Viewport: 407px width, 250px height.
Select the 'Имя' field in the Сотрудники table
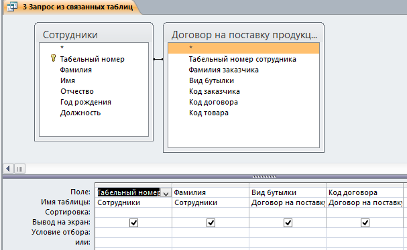tap(68, 80)
